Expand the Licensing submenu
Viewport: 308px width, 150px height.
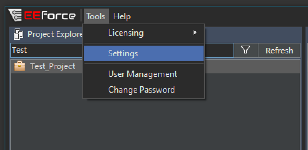[144, 33]
